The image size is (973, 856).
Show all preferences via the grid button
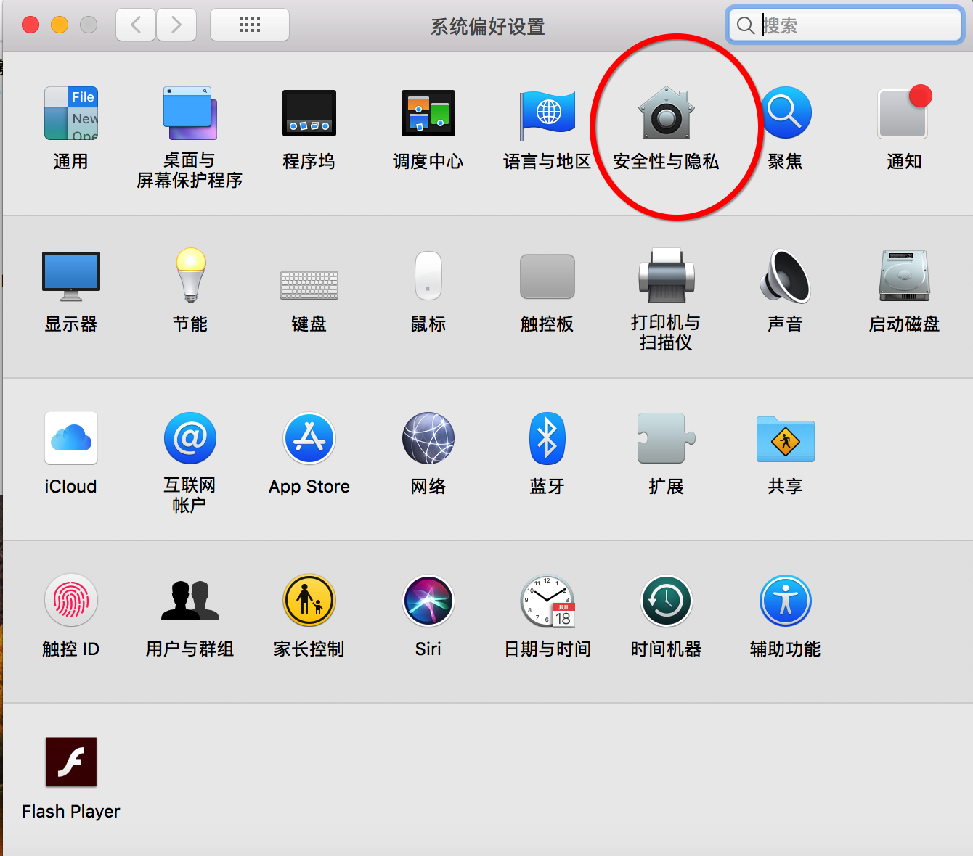(249, 24)
